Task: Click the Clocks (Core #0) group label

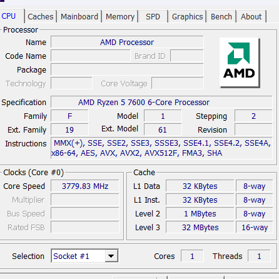Action: point(33,173)
